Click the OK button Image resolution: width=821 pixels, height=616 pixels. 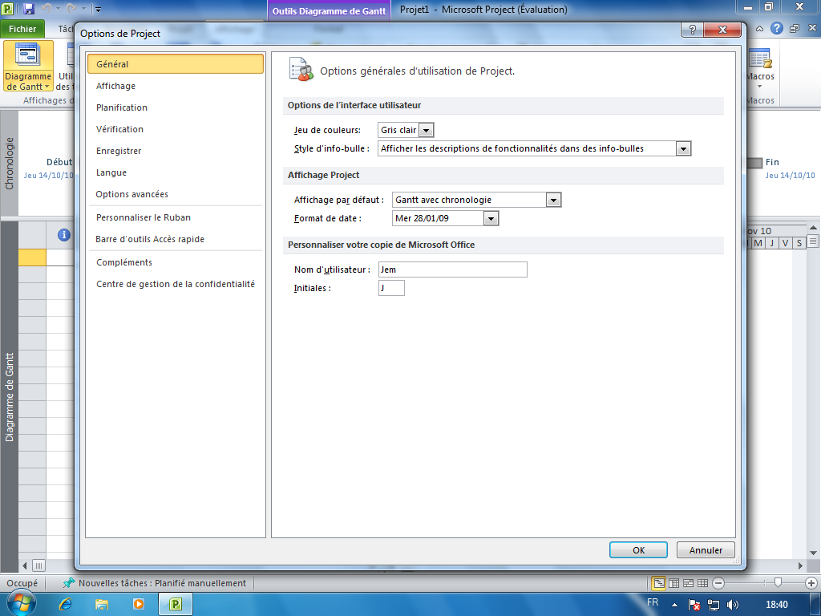638,550
